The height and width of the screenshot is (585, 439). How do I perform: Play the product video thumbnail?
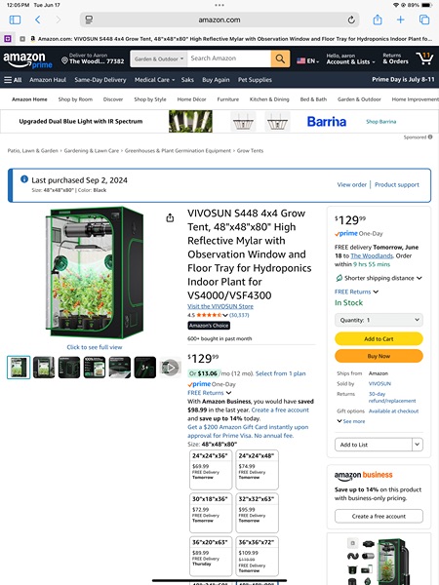[x=170, y=368]
